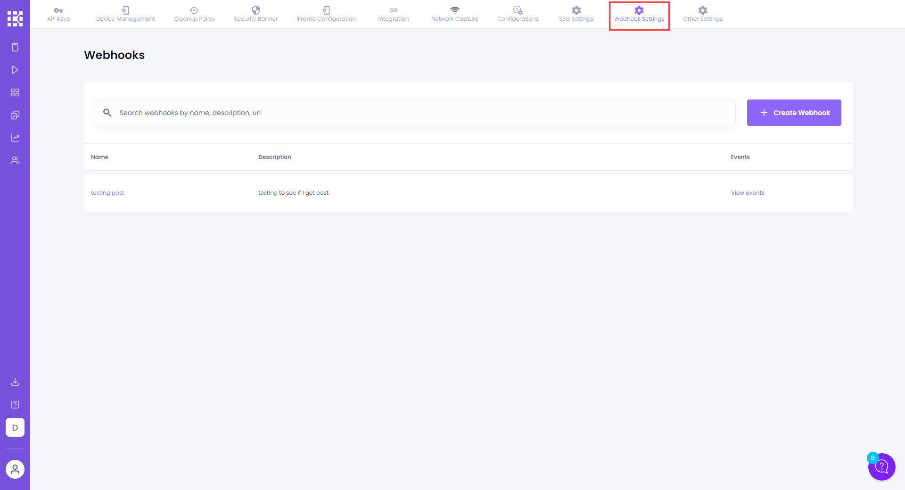The width and height of the screenshot is (905, 490).
Task: Click the Events column header
Action: coord(740,157)
